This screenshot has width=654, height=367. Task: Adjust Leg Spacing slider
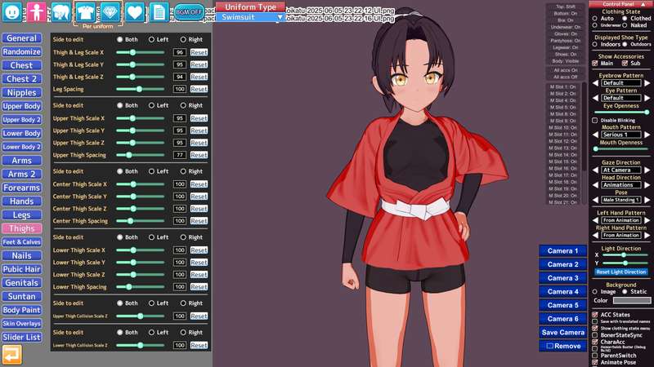pos(140,89)
